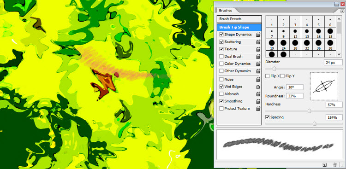This screenshot has height=169, width=346.
Task: Click the Hardness slider handle
Action: (310, 111)
